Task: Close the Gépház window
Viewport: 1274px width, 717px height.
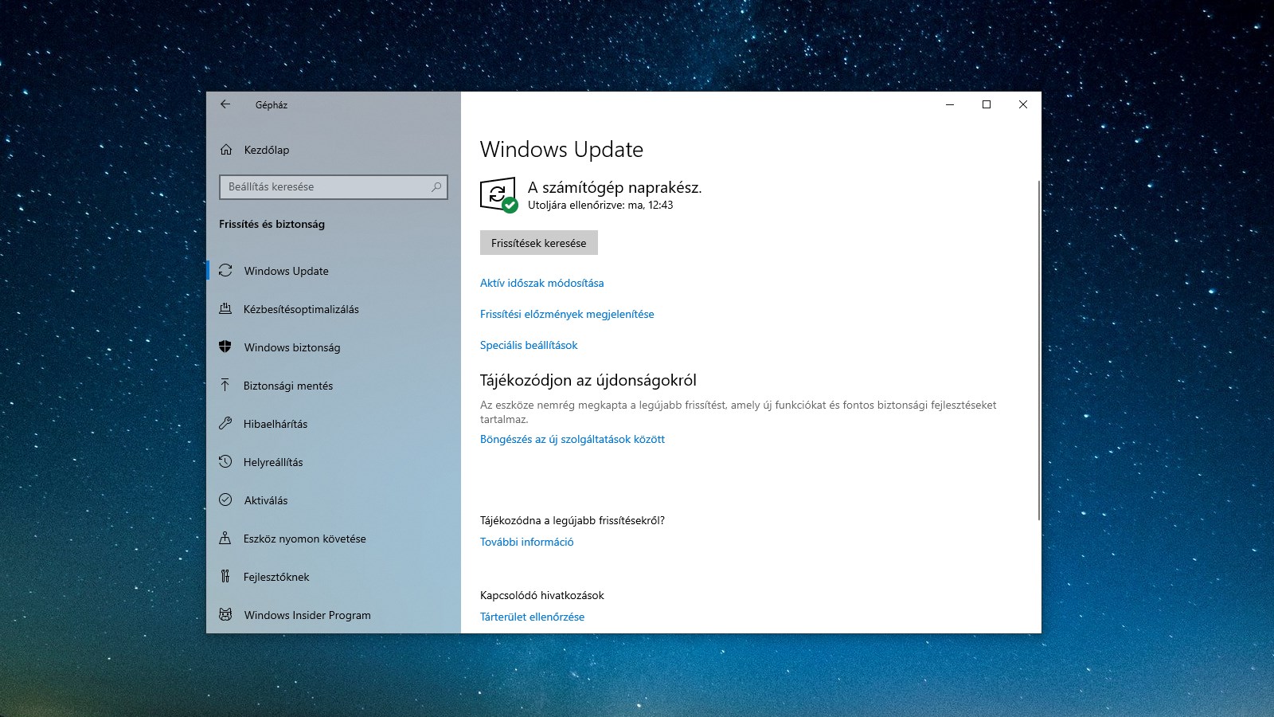Action: (1023, 104)
